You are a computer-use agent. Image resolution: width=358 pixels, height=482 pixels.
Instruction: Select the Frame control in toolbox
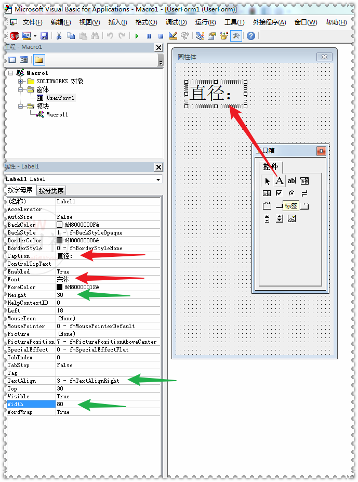pos(267,206)
